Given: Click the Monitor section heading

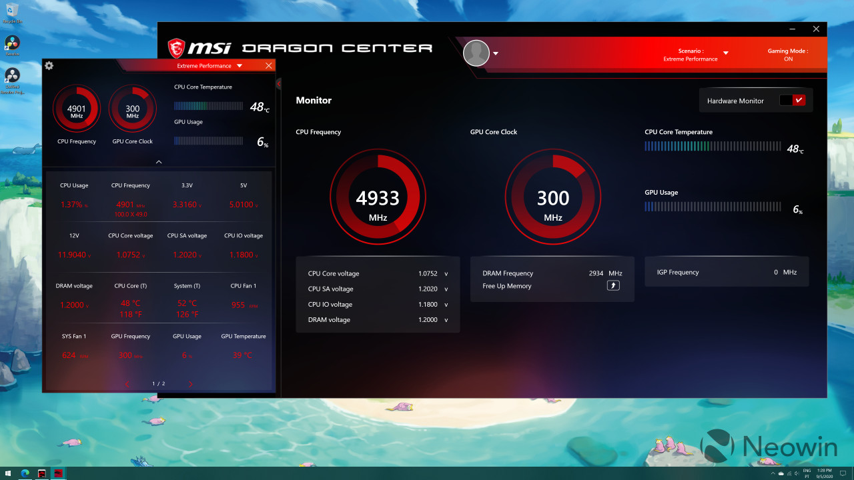Looking at the screenshot, I should click(314, 100).
